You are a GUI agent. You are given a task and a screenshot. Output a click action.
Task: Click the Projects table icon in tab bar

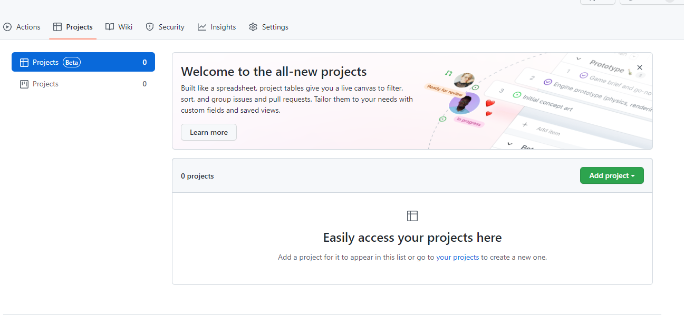pos(57,27)
